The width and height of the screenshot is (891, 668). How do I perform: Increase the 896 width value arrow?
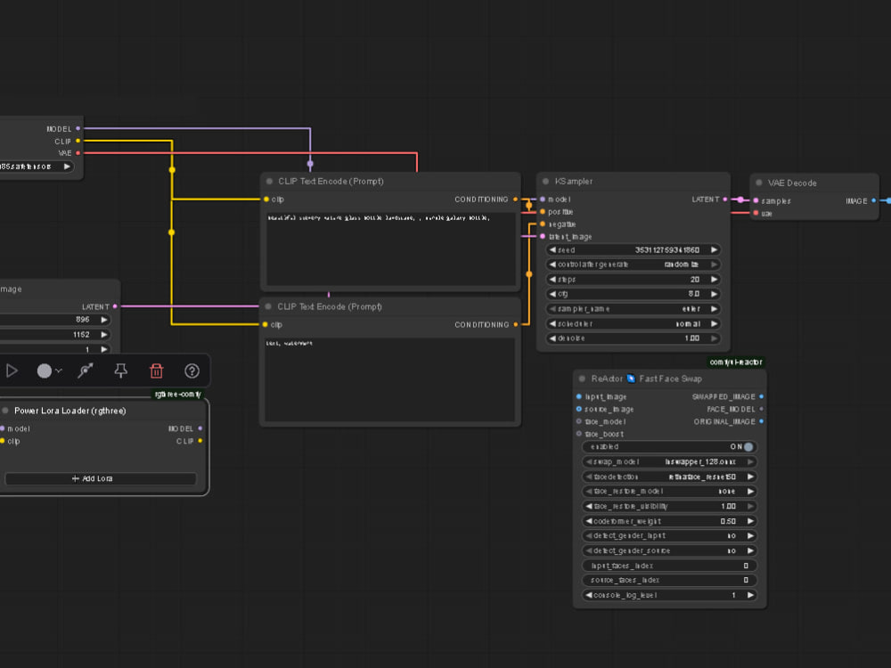104,320
